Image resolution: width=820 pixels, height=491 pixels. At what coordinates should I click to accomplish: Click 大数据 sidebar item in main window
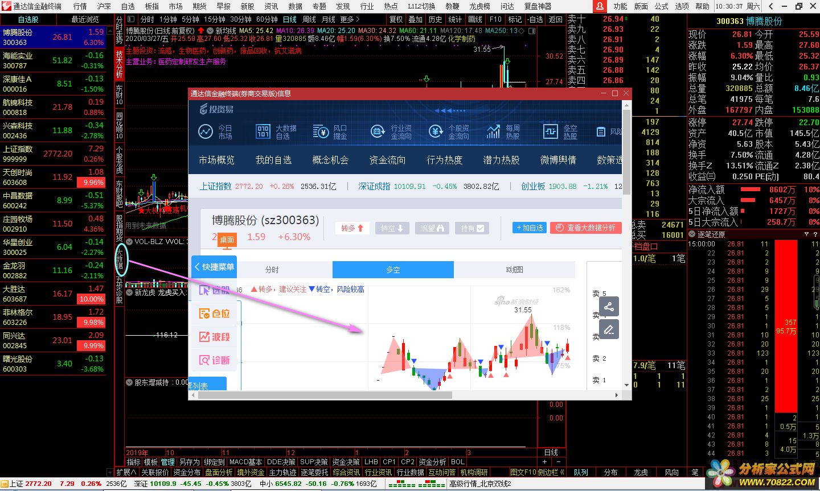119,260
